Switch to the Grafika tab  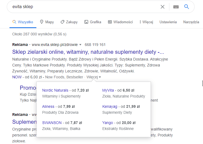93,22
